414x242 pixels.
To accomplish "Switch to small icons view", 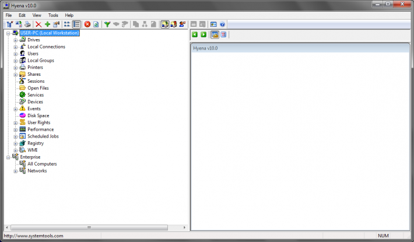I will [67, 24].
